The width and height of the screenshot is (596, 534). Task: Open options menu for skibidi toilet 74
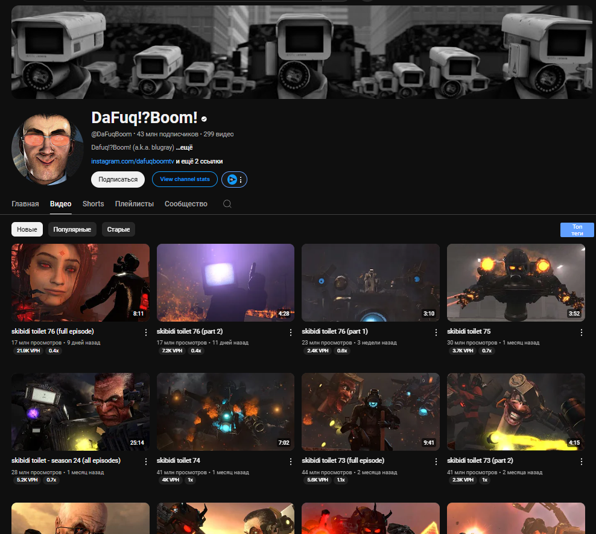point(291,462)
